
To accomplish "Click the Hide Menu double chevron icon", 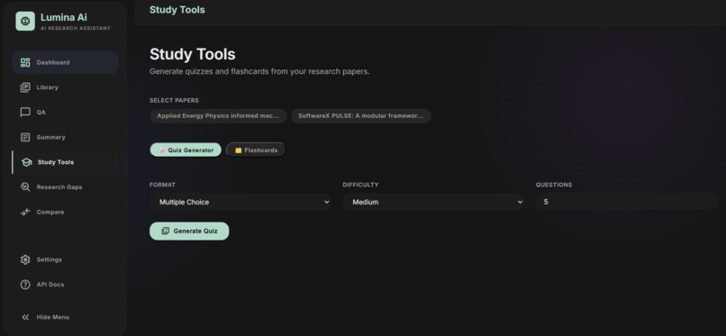I will [25, 317].
